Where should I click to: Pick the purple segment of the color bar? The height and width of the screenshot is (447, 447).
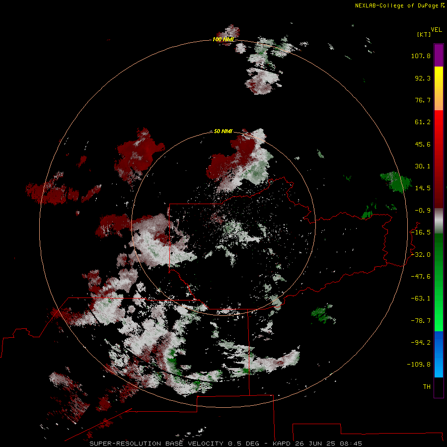[439, 55]
